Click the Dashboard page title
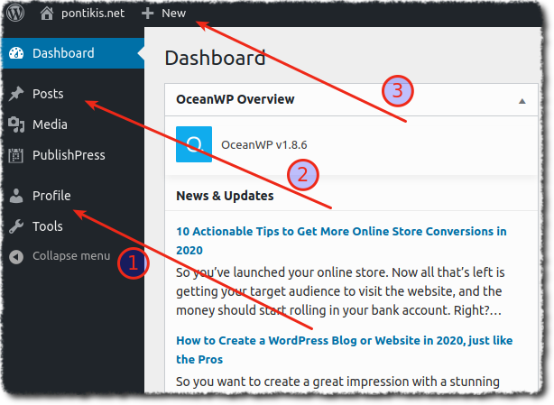The width and height of the screenshot is (554, 405). (x=215, y=58)
